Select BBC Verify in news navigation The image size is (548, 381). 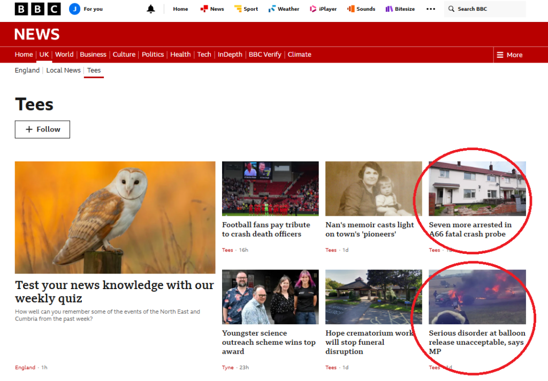coord(265,55)
